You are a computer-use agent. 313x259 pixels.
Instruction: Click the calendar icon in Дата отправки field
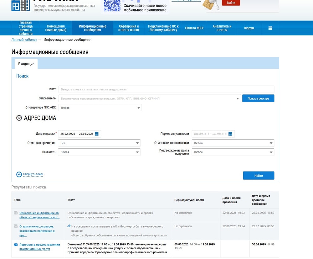tap(97, 134)
